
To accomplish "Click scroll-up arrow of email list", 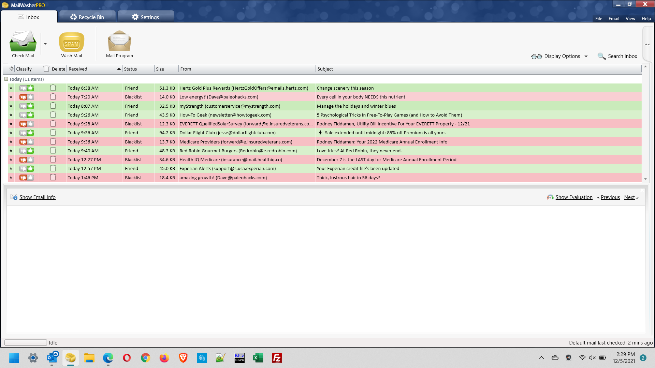I will [645, 67].
